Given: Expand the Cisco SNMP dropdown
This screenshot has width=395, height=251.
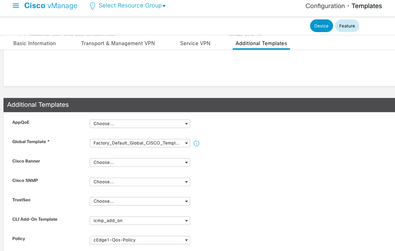Looking at the screenshot, I should pos(140,182).
